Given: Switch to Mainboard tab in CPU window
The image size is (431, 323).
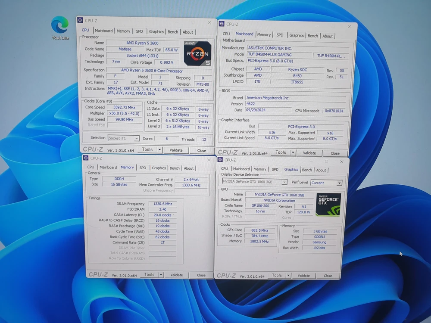Looking at the screenshot, I should pos(103,31).
